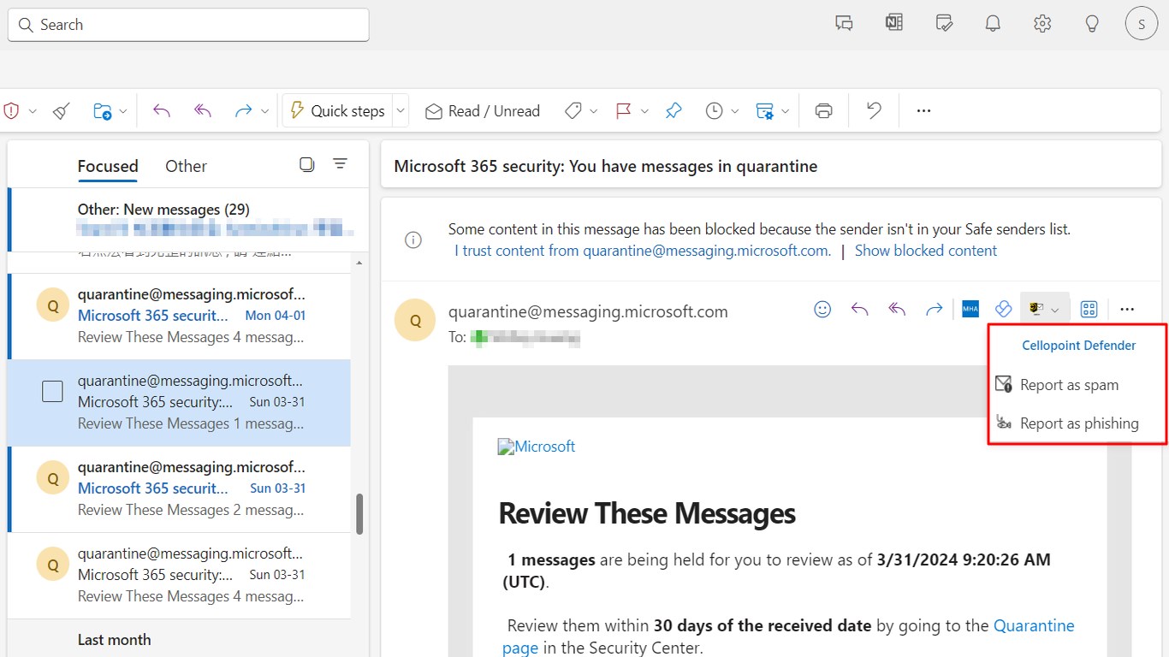The image size is (1169, 657).
Task: Click the blocked-content info icon
Action: 413,240
